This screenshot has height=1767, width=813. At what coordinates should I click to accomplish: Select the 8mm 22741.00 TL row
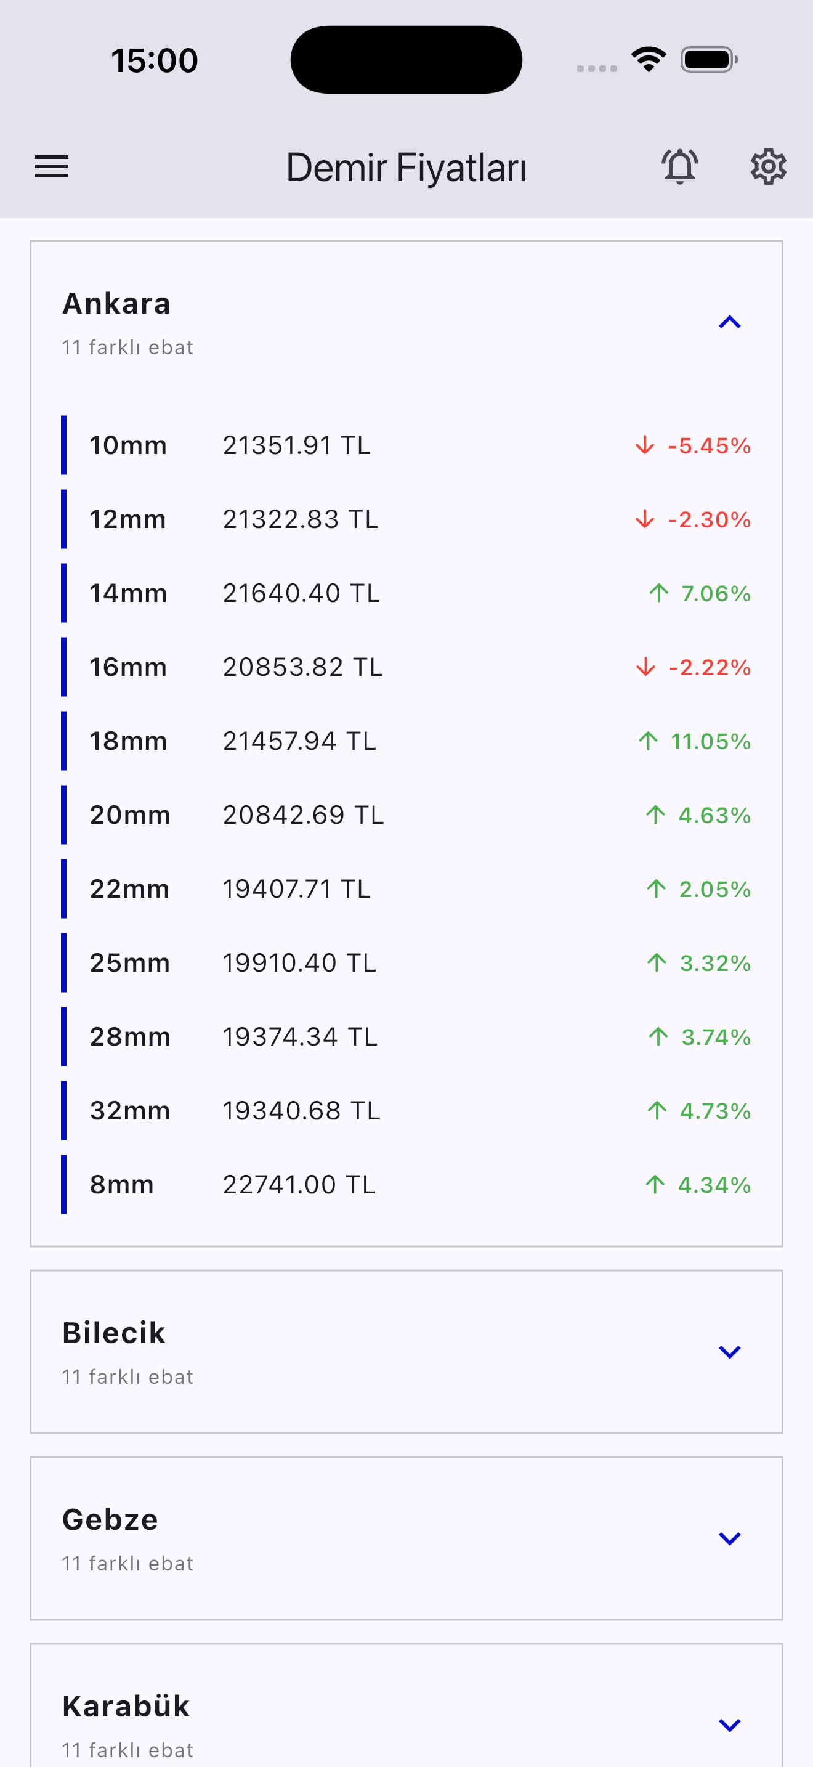[x=406, y=1185]
